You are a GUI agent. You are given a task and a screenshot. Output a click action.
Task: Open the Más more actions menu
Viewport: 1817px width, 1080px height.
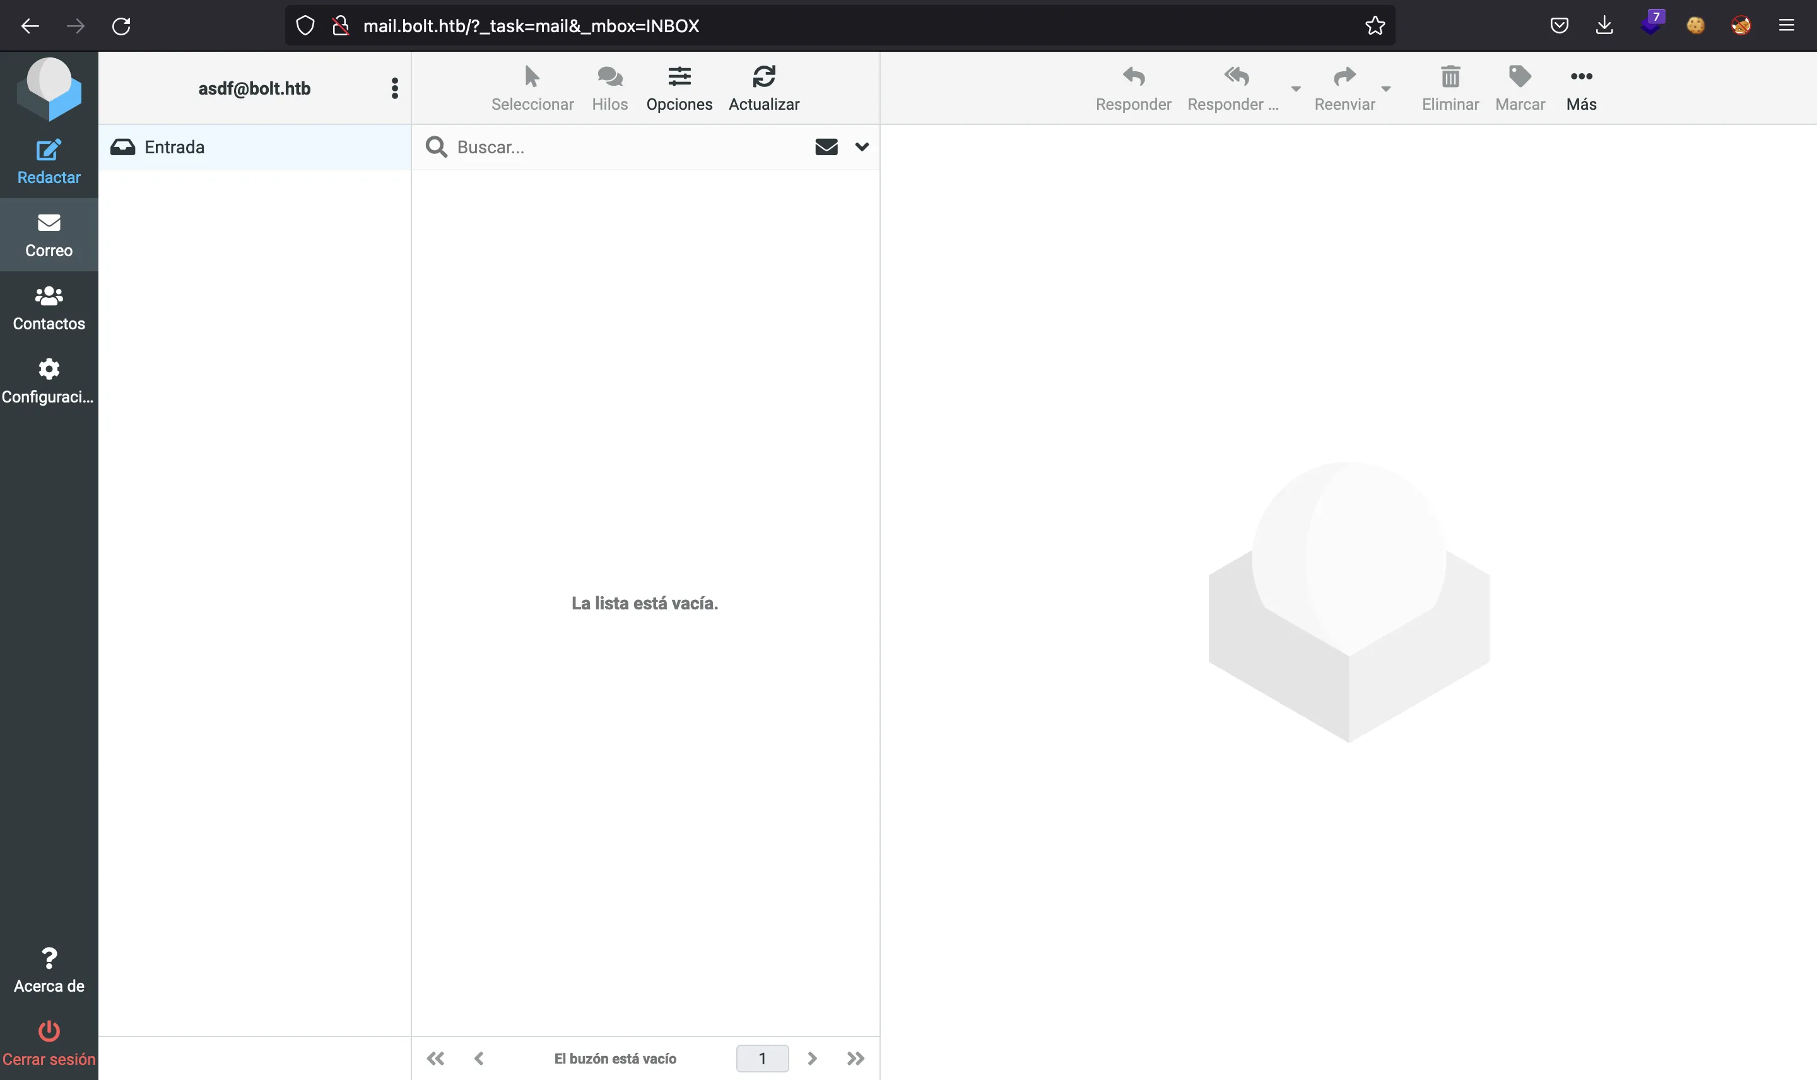(1581, 88)
